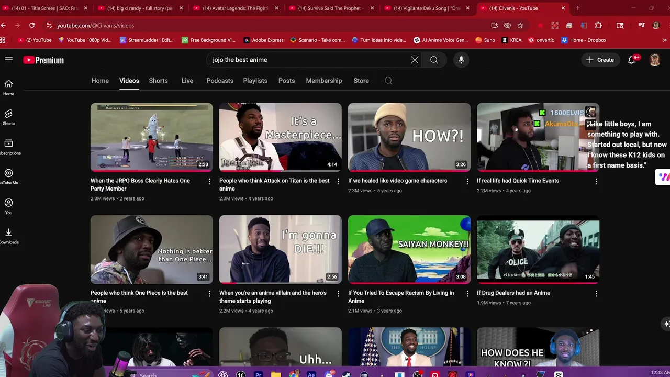The height and width of the screenshot is (377, 670).
Task: Start voice search with the microphone
Action: point(461,60)
